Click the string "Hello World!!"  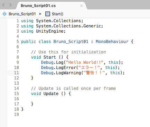click(x=85, y=62)
